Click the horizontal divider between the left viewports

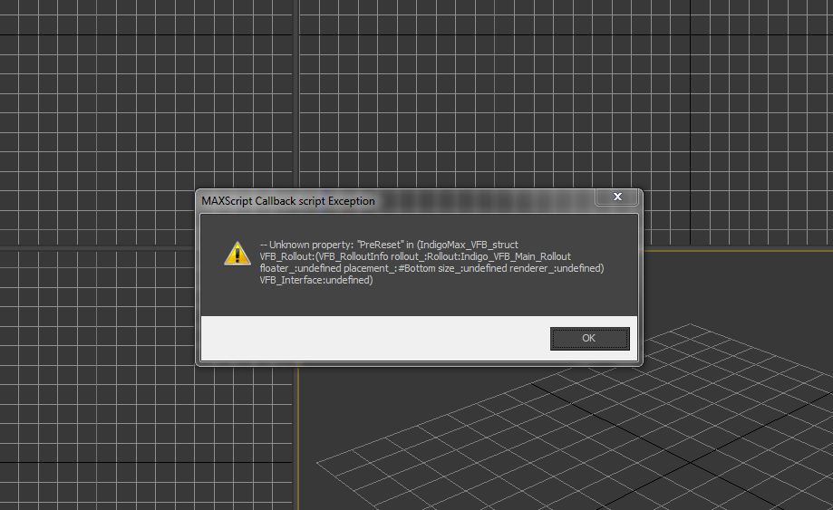(91, 246)
